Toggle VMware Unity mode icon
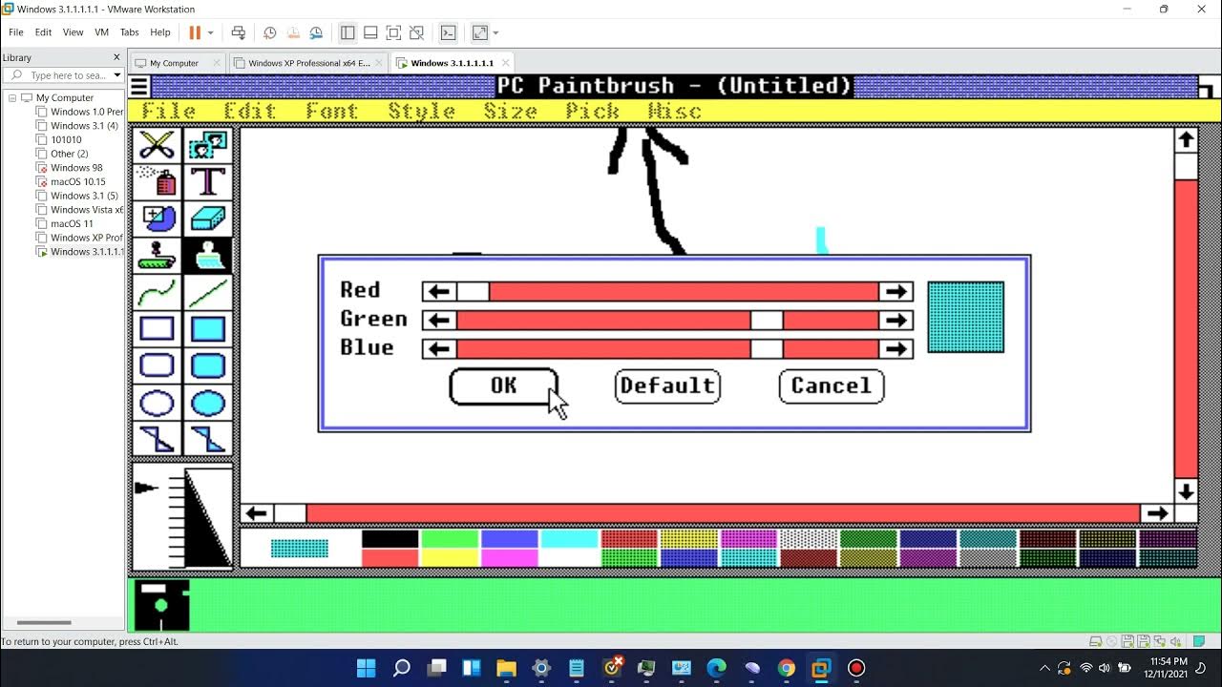The height and width of the screenshot is (687, 1222). point(416,32)
